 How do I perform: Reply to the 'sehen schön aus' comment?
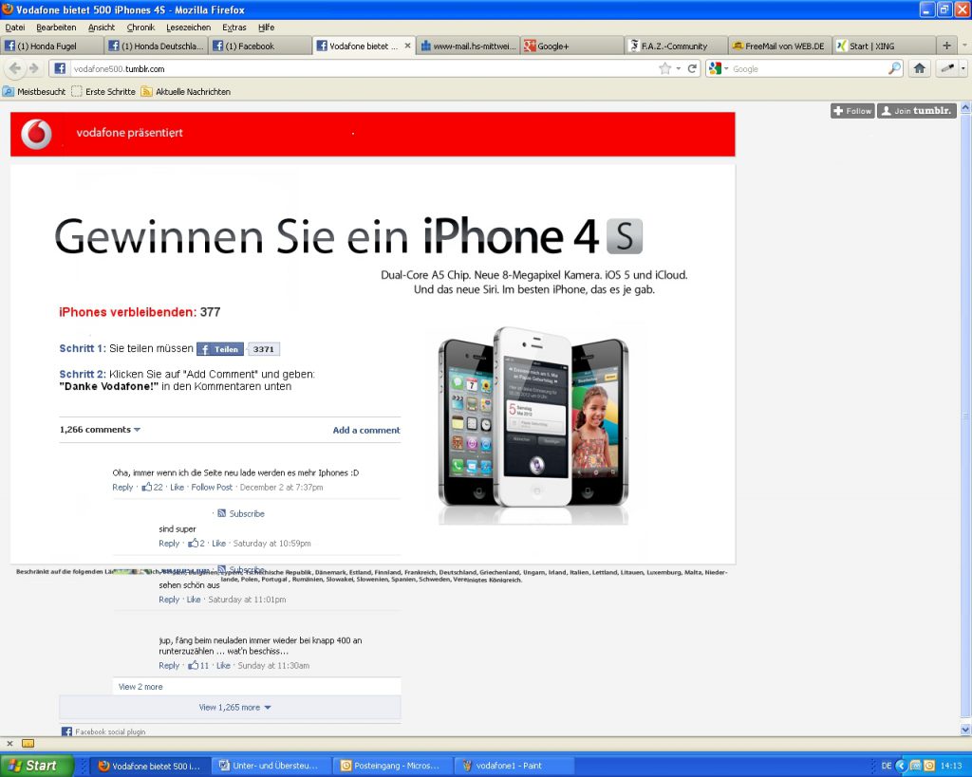pos(169,600)
